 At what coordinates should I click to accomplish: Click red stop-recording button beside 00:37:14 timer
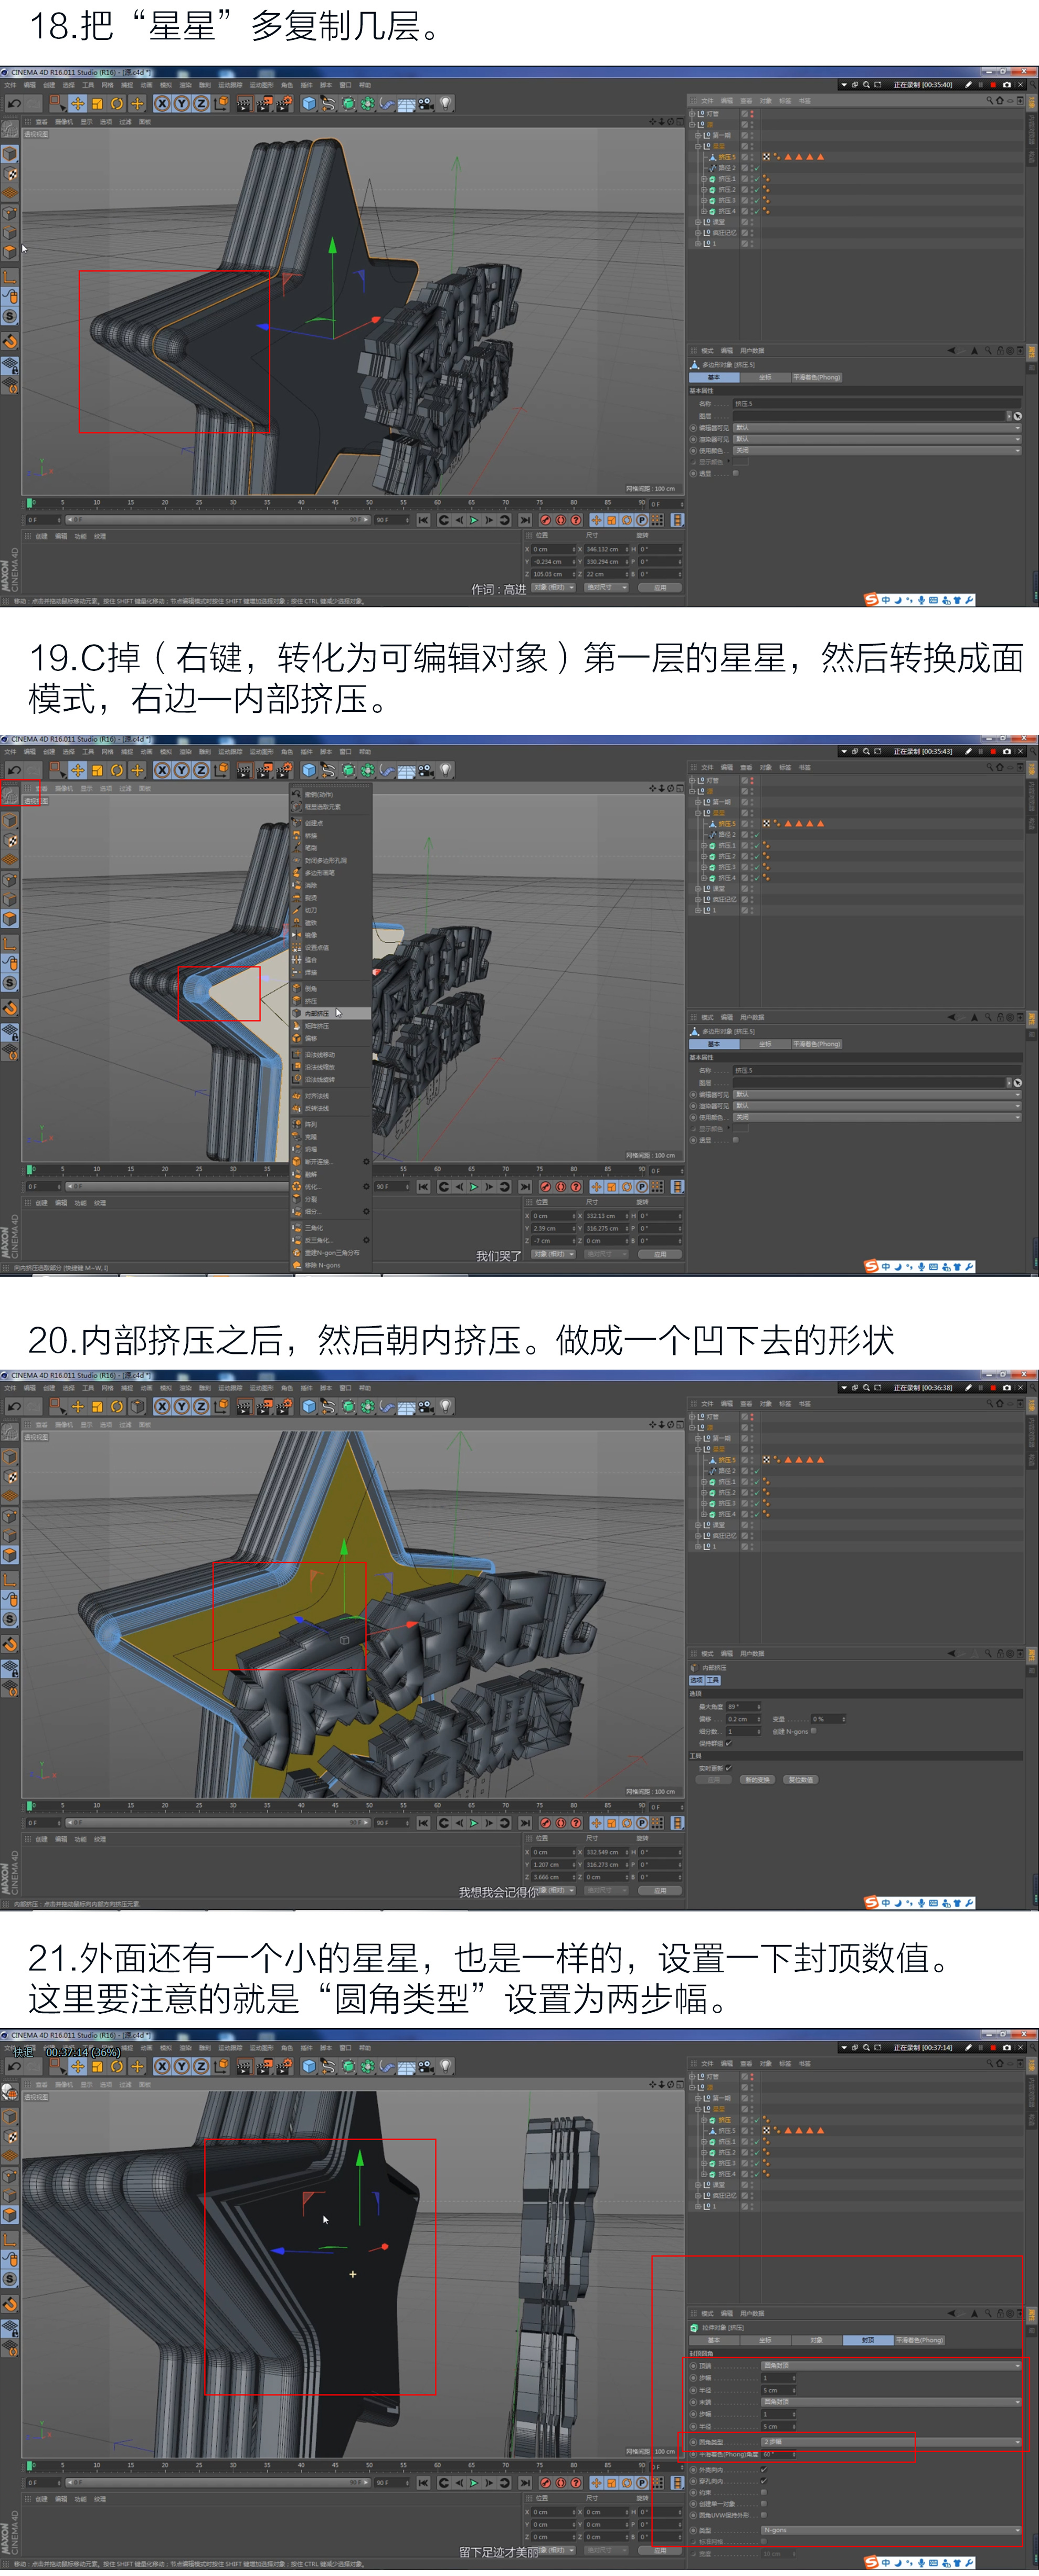(993, 2048)
